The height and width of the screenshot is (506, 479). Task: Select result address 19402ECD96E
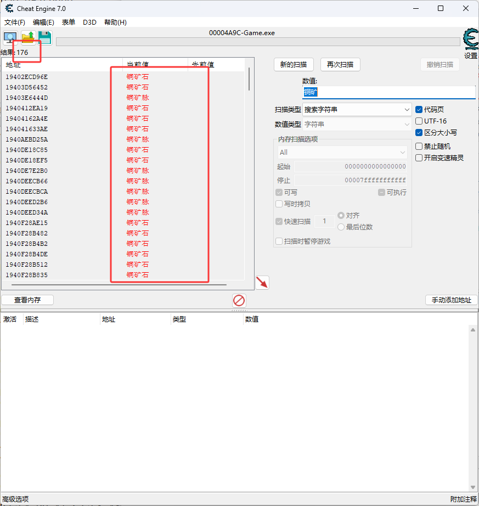(26, 77)
